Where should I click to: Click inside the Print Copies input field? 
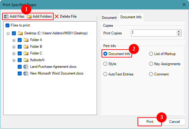[x=154, y=33]
